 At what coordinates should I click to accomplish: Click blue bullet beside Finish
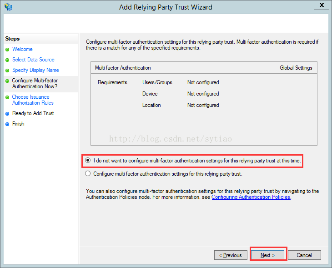[7, 124]
